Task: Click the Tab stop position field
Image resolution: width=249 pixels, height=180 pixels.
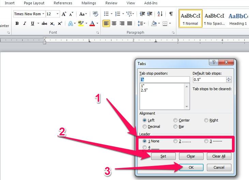Action: (164, 80)
